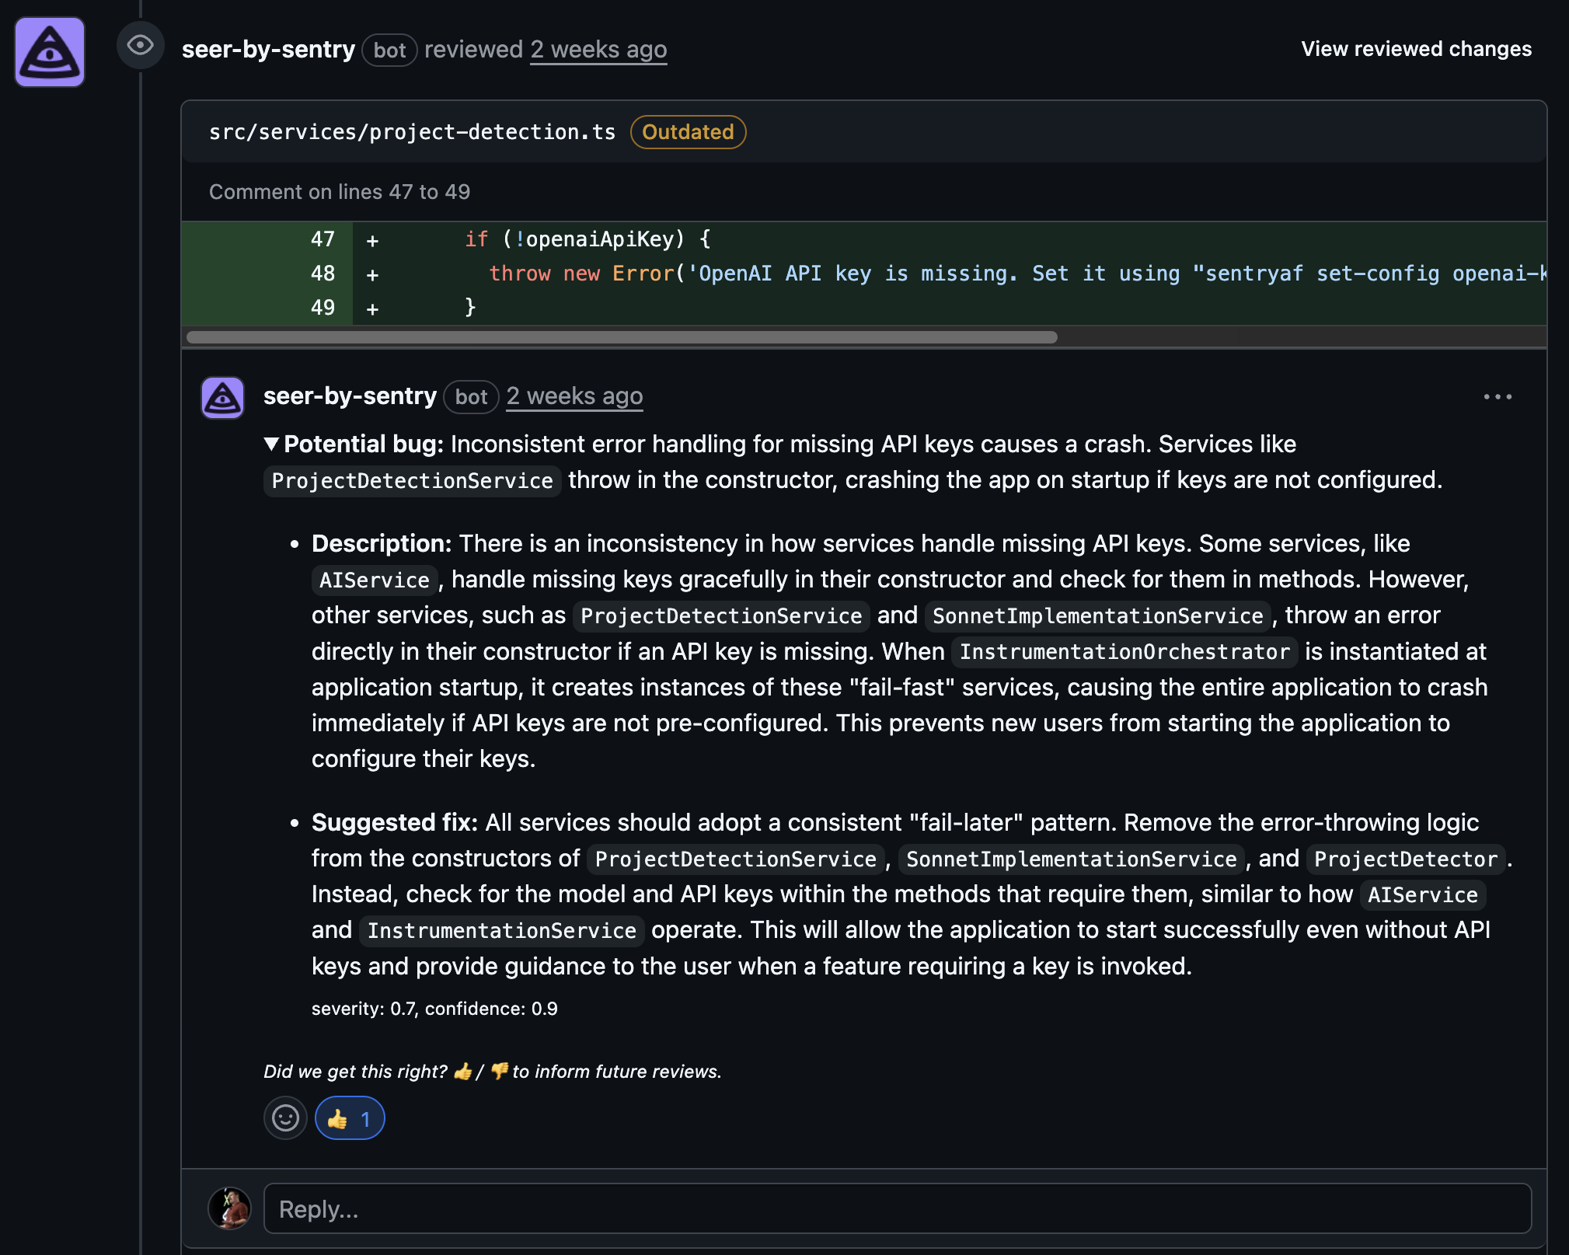Toggle the thumbs-up reaction
Image resolution: width=1569 pixels, height=1255 pixels.
[x=349, y=1118]
